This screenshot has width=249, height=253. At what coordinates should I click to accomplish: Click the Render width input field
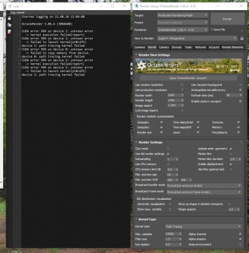tap(174, 96)
